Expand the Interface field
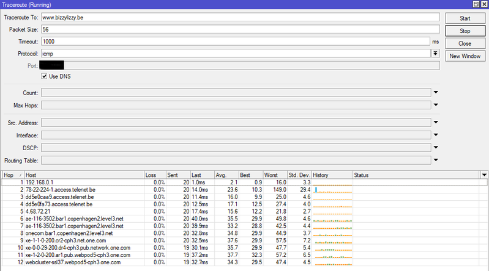 [x=436, y=135]
